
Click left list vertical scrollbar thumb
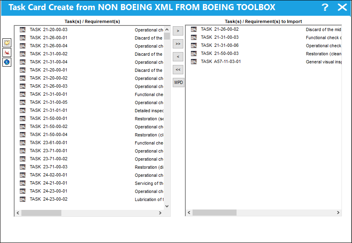pyautogui.click(x=167, y=36)
